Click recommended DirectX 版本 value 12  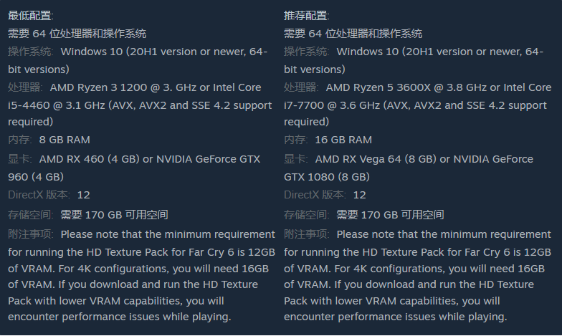pos(360,195)
